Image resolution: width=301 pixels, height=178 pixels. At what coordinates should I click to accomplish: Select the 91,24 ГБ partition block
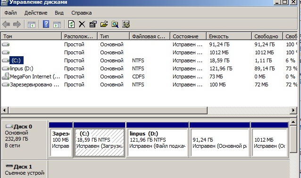[219, 143]
